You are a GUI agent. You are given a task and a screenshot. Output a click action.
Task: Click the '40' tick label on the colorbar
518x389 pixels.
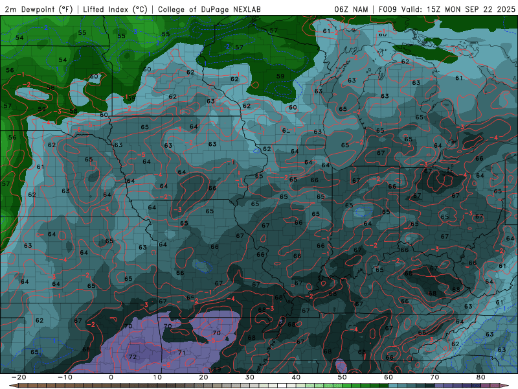pos(296,377)
